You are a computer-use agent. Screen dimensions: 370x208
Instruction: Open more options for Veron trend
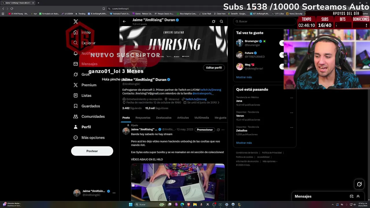click(x=291, y=113)
